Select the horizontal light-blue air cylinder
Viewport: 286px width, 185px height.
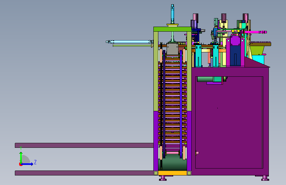[x=129, y=42]
